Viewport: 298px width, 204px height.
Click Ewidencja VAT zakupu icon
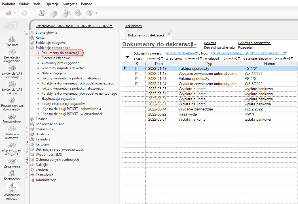pyautogui.click(x=12, y=84)
